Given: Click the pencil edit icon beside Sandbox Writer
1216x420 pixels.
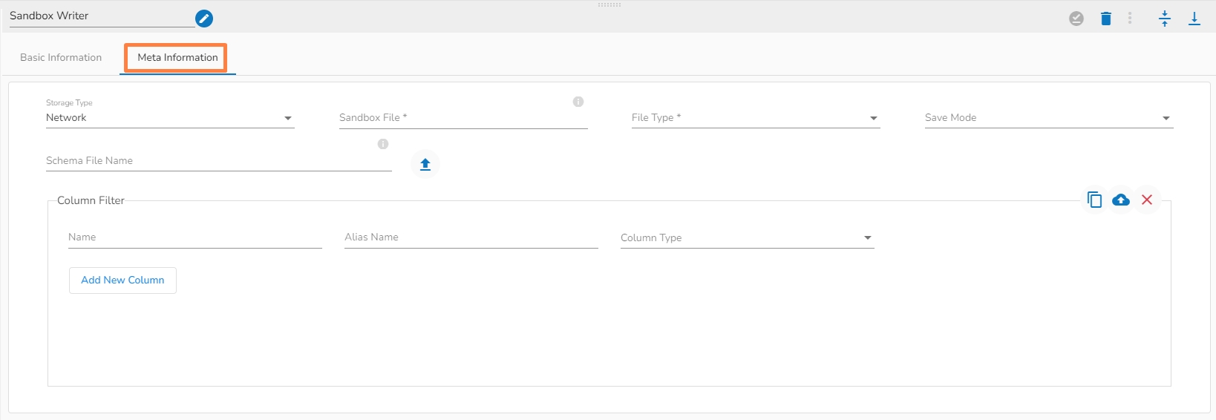Looking at the screenshot, I should 204,19.
